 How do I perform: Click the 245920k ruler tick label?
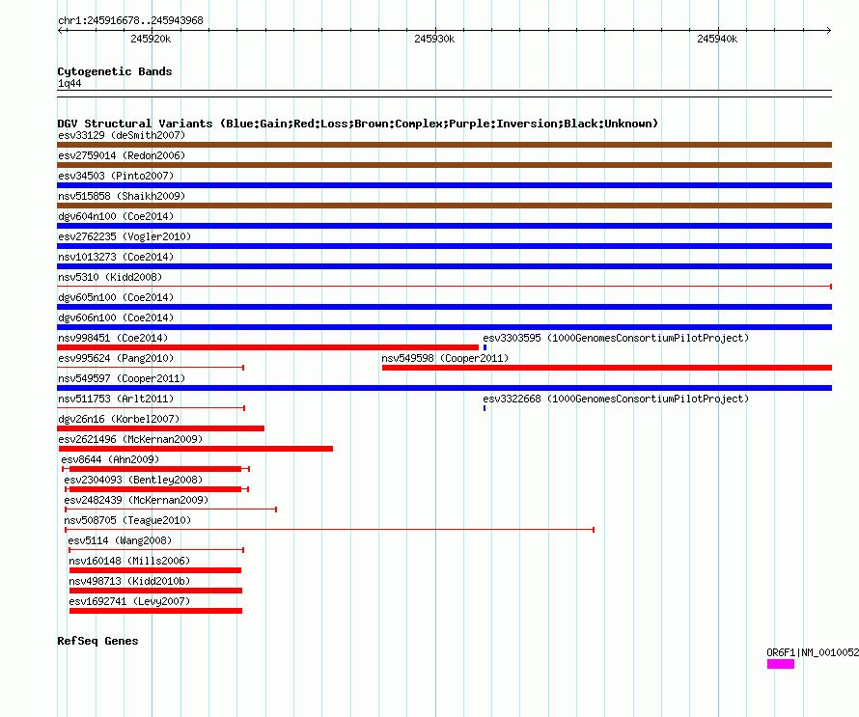coord(151,39)
